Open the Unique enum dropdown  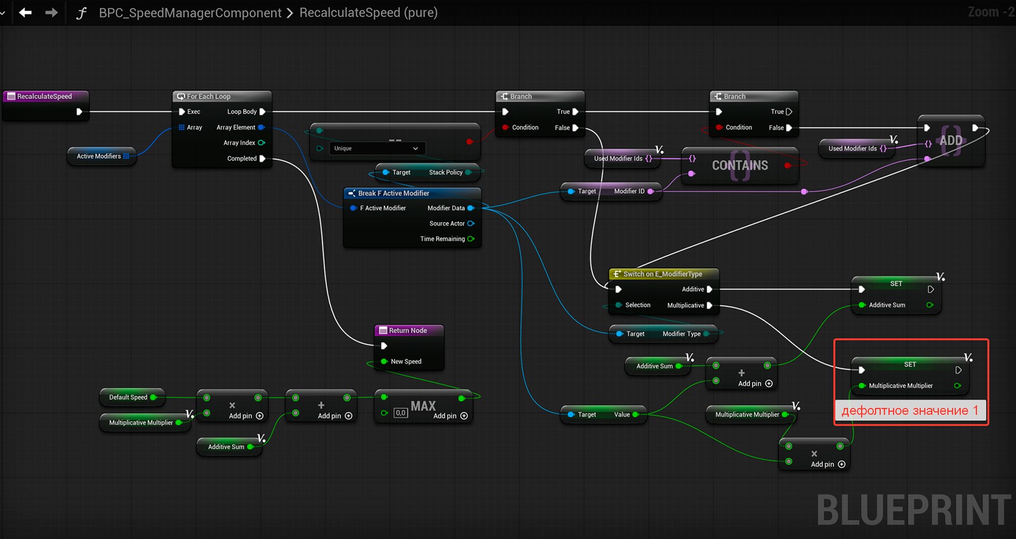pos(376,148)
